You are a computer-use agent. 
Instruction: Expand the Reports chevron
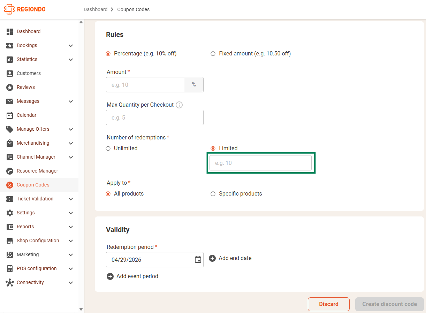71,227
